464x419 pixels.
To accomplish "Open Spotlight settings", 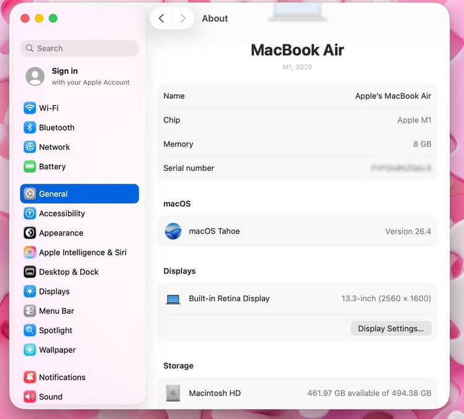I will [x=79, y=330].
